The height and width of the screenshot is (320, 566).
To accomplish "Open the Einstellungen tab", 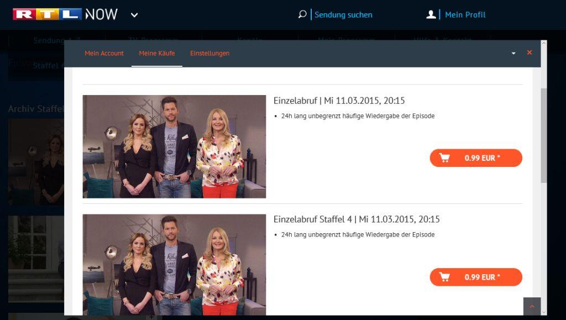I will (x=209, y=54).
